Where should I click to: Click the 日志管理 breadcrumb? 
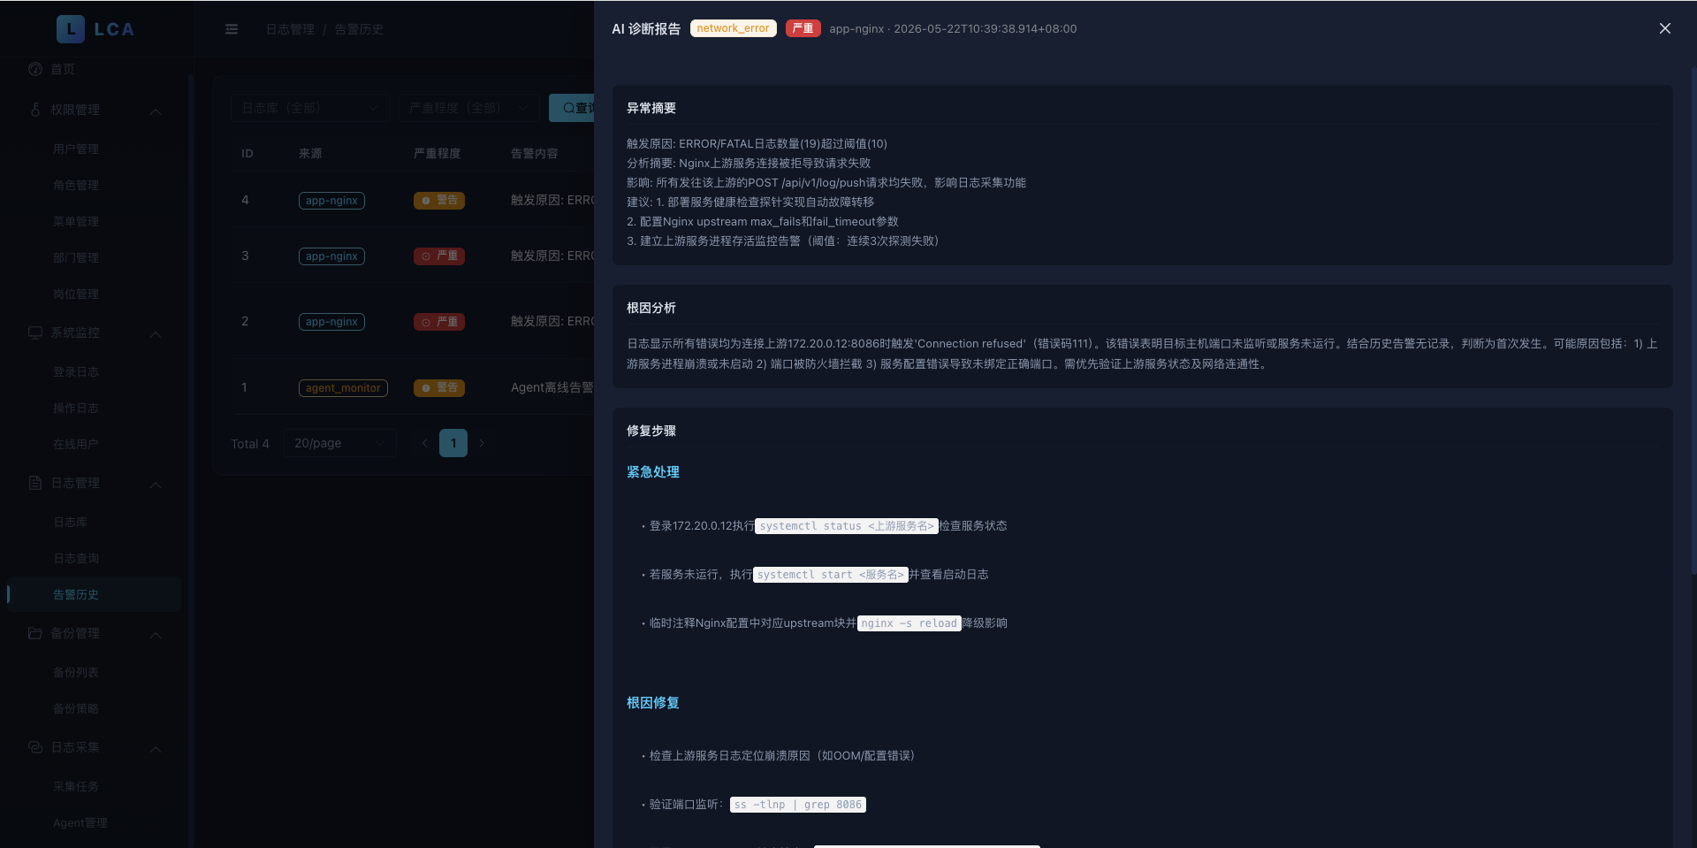click(290, 29)
